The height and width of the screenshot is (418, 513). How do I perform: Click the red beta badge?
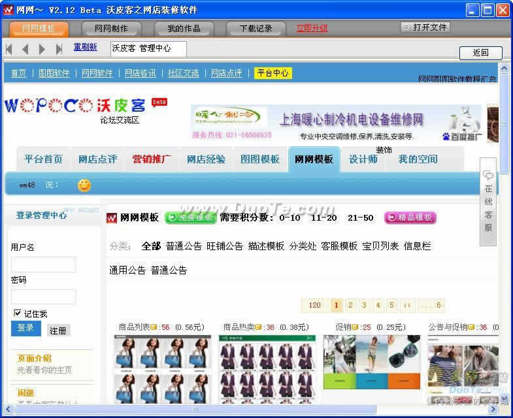(x=159, y=102)
